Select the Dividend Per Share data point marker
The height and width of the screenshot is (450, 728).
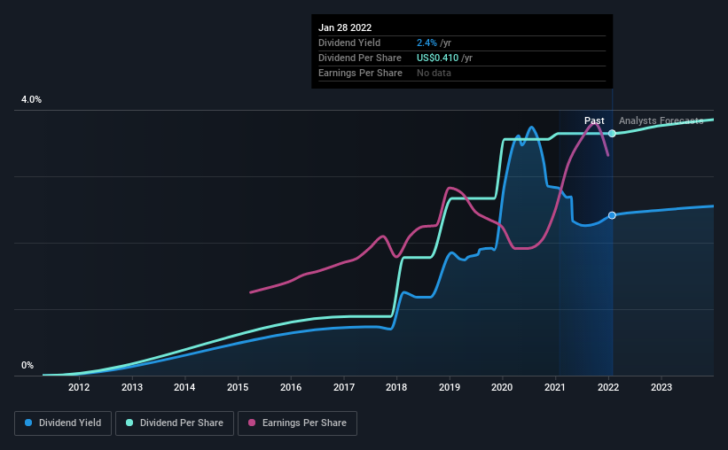coord(612,134)
